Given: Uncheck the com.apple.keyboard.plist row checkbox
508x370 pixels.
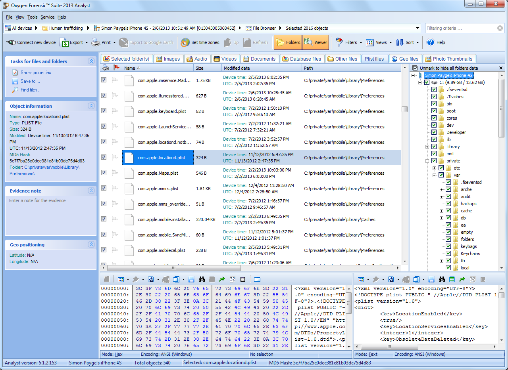Looking at the screenshot, I should tap(104, 111).
